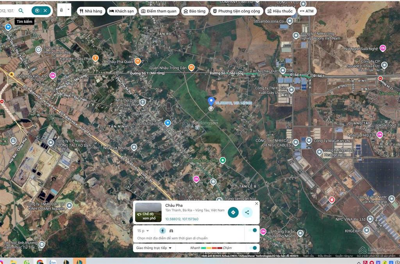The height and width of the screenshot is (264, 400).
Task: Click the Chợ Châu Pha shopping marker
Action: [x=167, y=123]
